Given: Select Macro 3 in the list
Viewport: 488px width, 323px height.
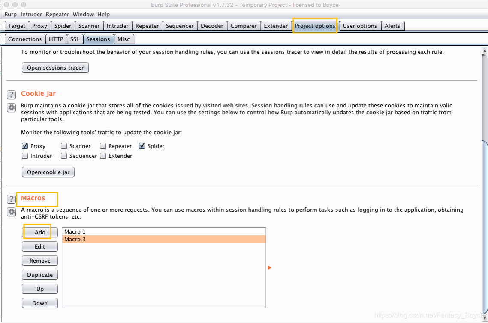Looking at the screenshot, I should (x=164, y=240).
